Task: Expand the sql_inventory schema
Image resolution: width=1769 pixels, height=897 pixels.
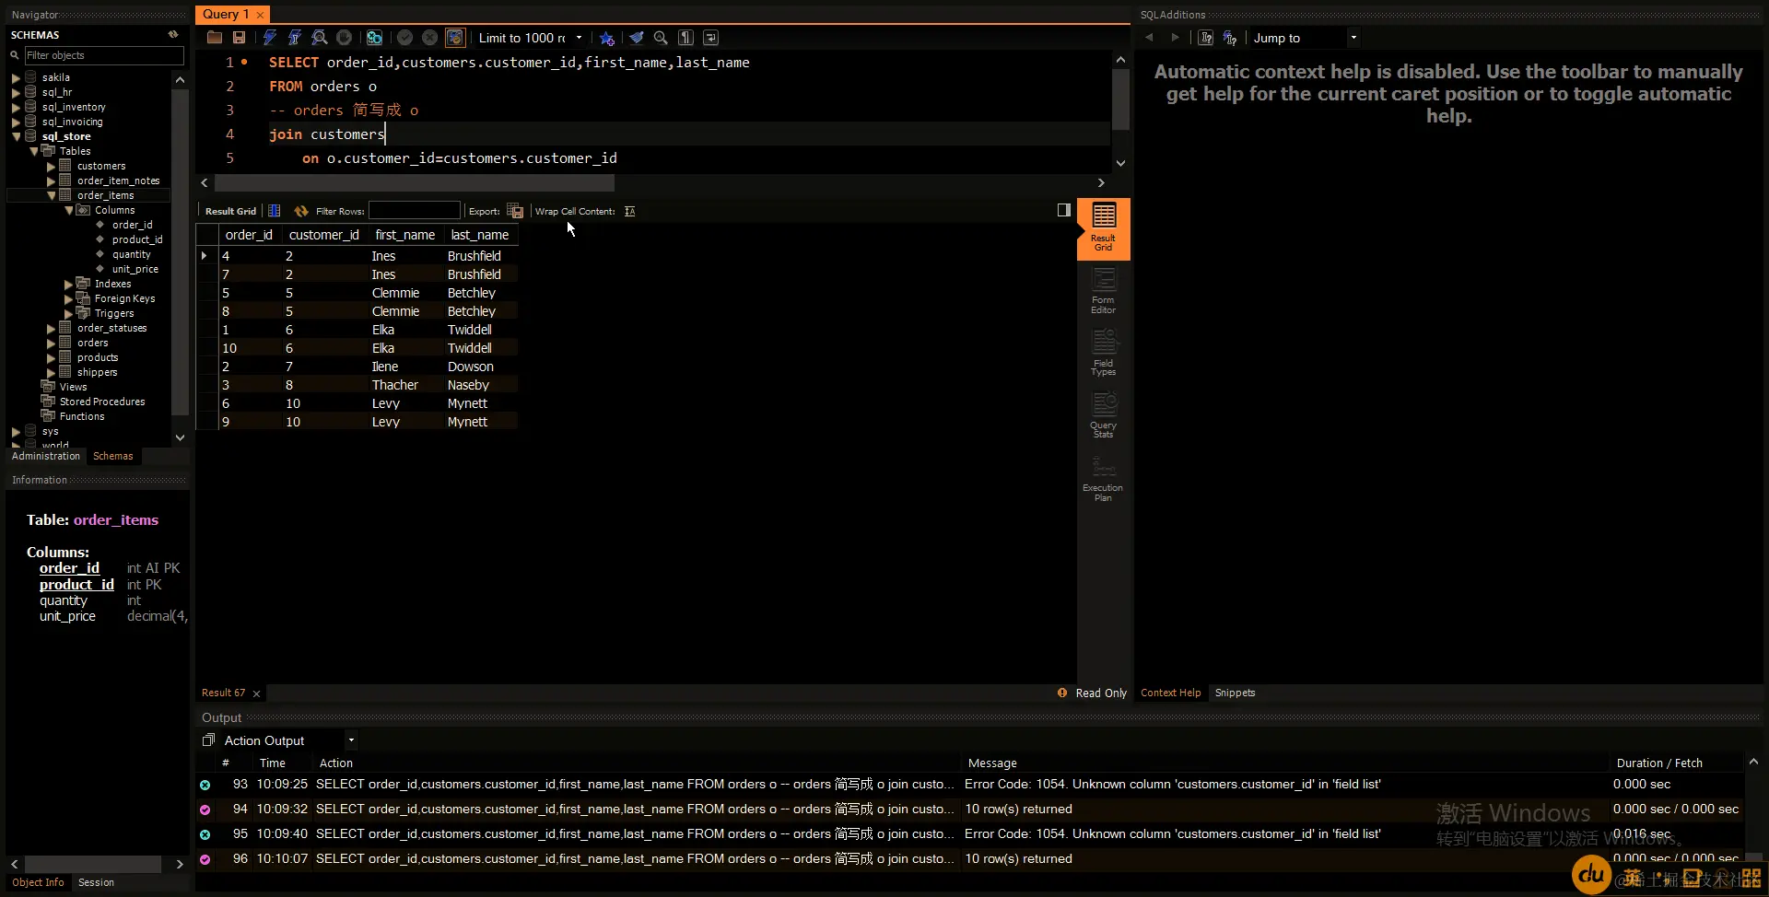Action: 16,107
